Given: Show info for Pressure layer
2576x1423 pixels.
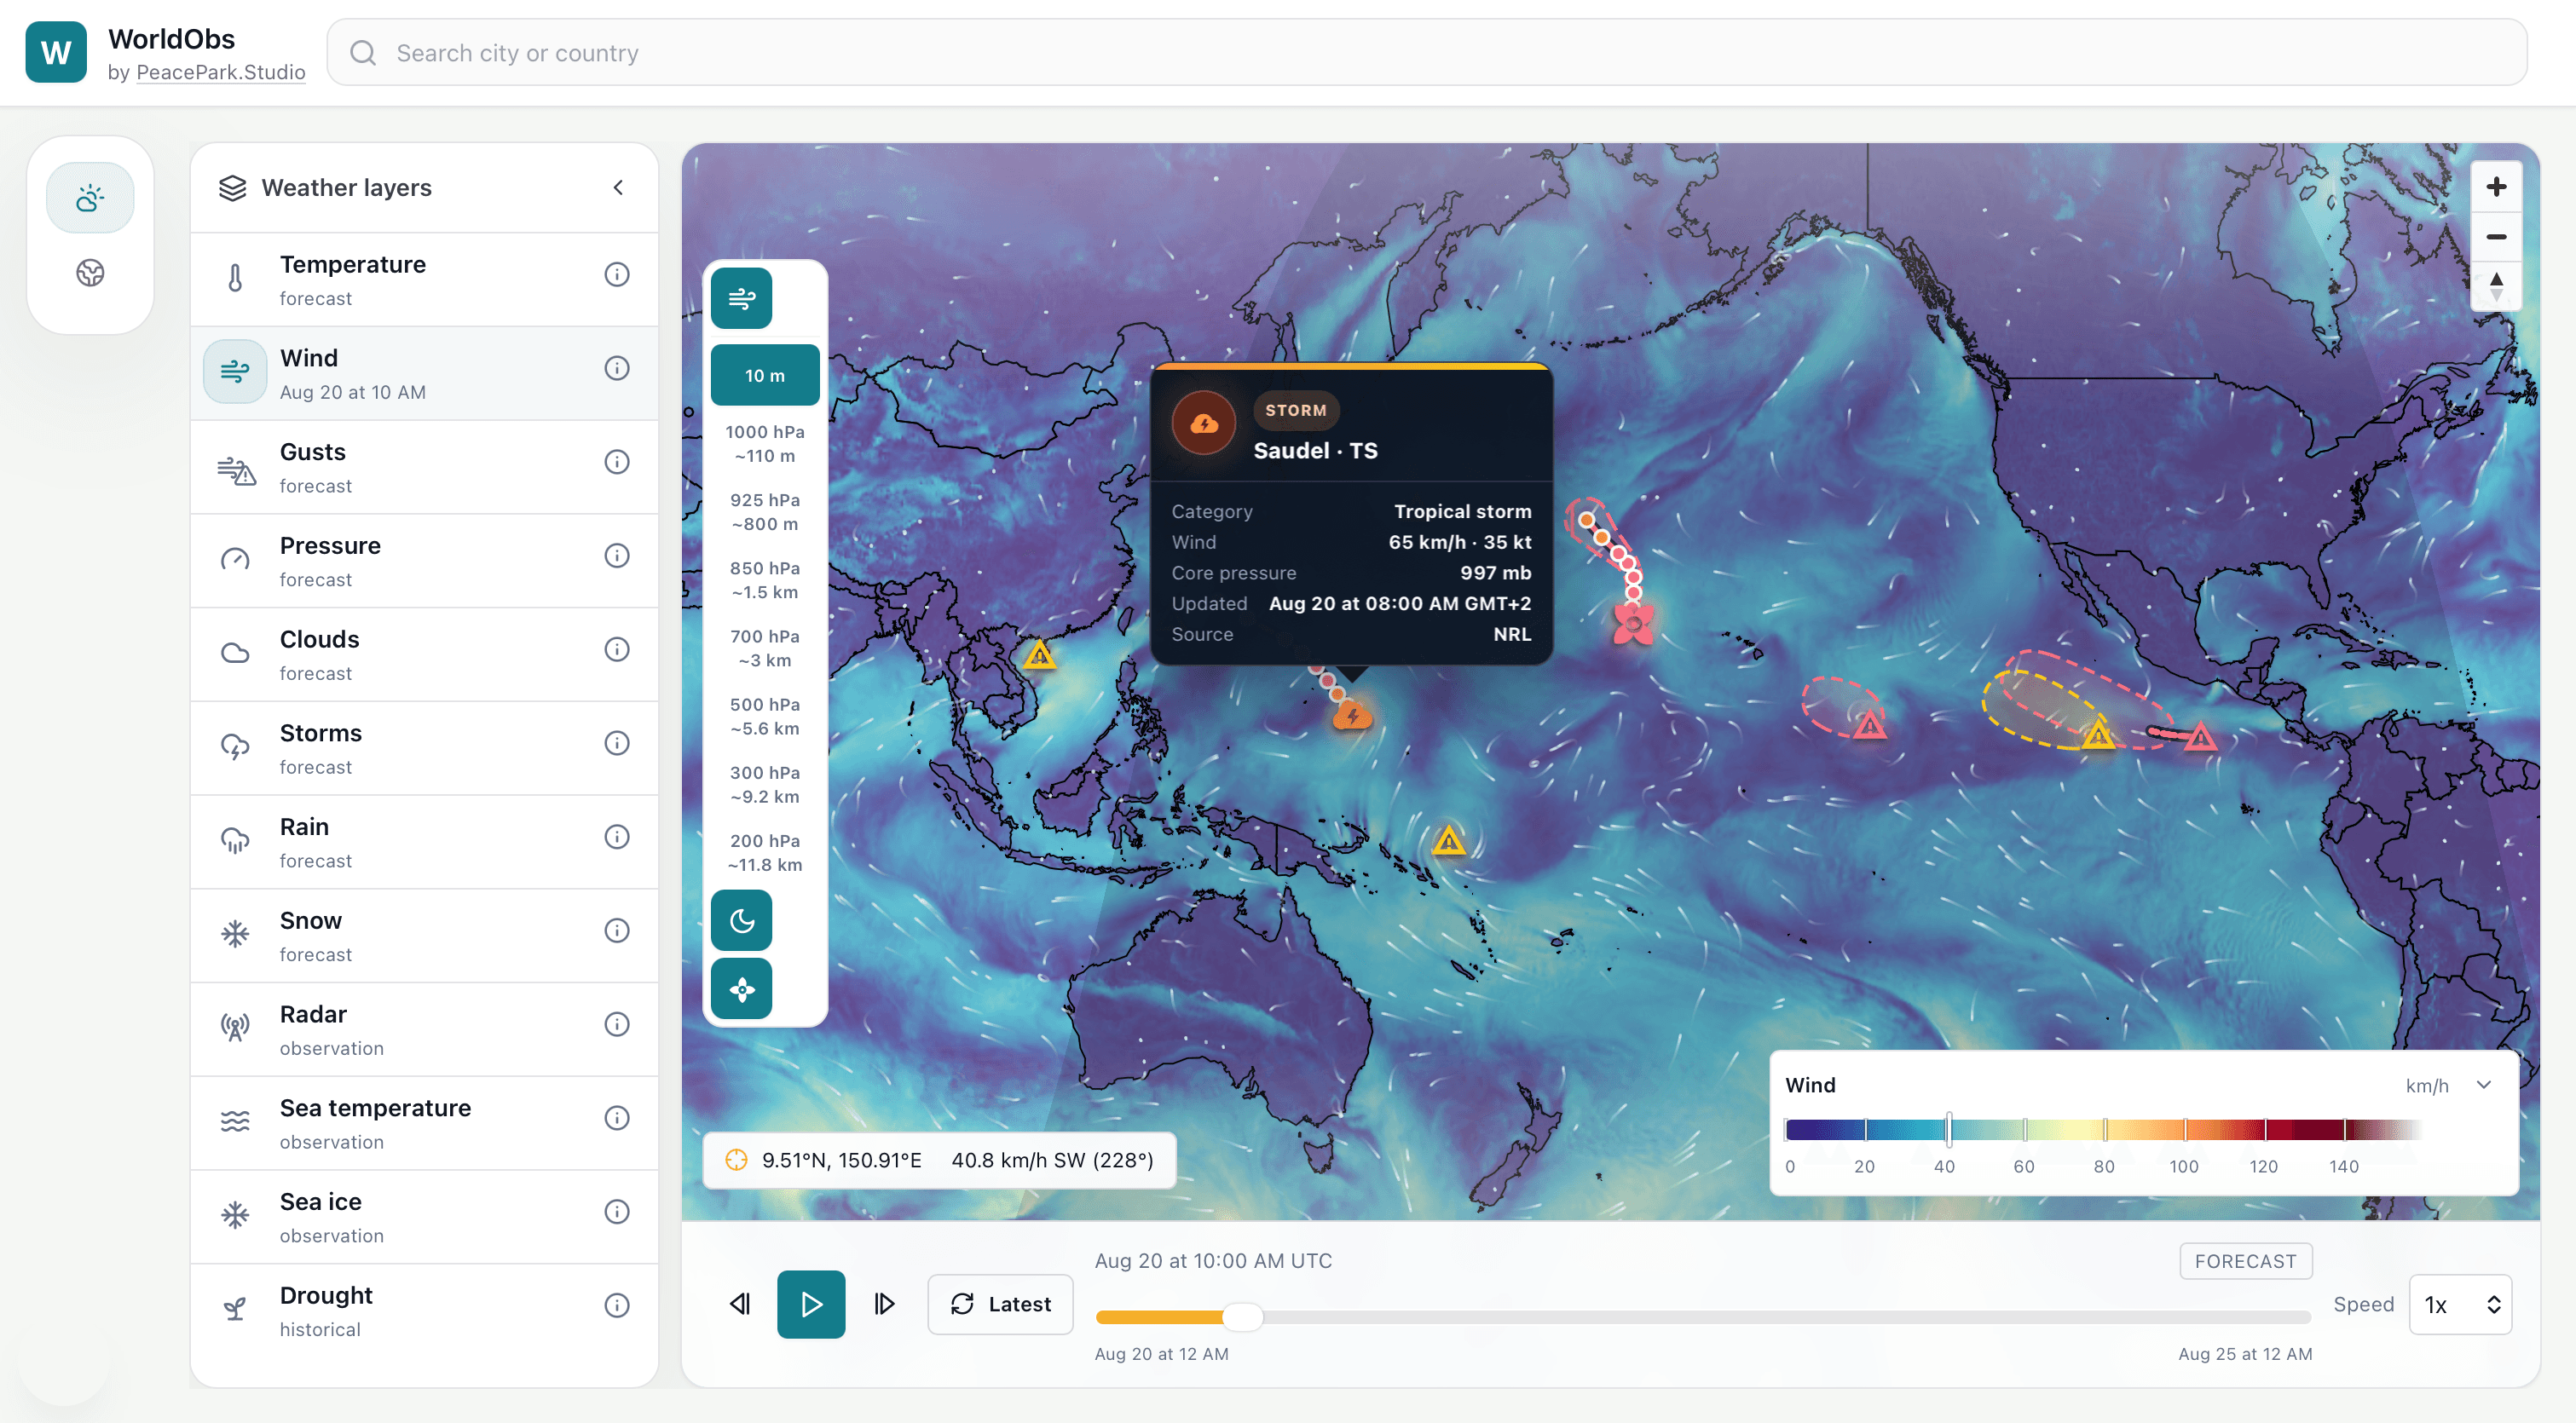Looking at the screenshot, I should [617, 556].
